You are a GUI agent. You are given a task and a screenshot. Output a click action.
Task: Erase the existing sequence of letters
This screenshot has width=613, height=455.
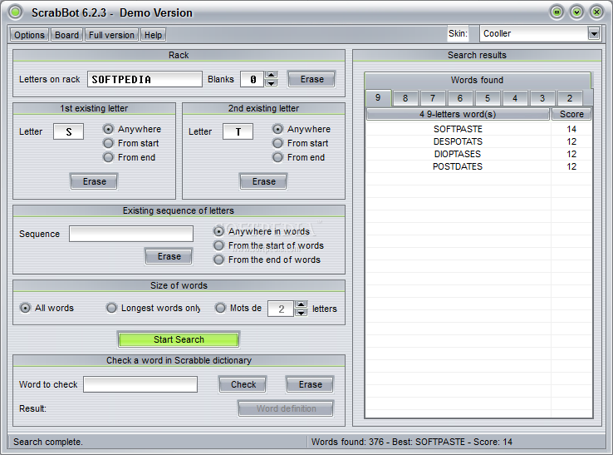[x=169, y=256]
